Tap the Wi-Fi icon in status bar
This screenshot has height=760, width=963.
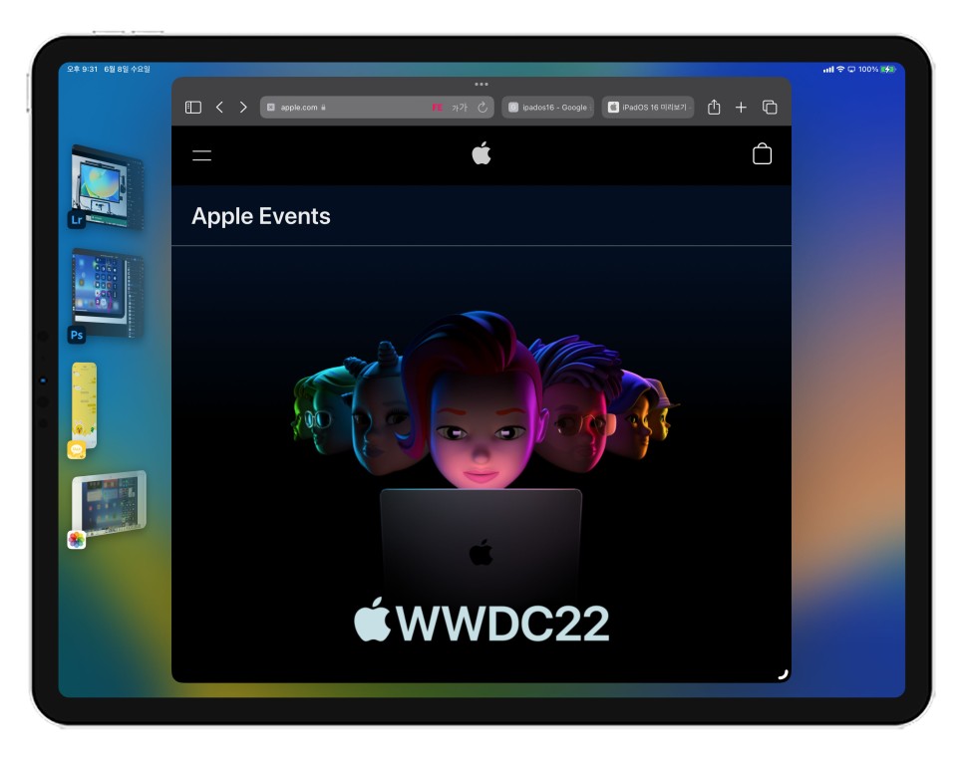(840, 70)
